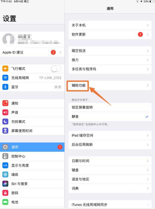Tap the Airplane Mode (飞行模式) icon
This screenshot has height=209, width=155.
tap(5, 69)
